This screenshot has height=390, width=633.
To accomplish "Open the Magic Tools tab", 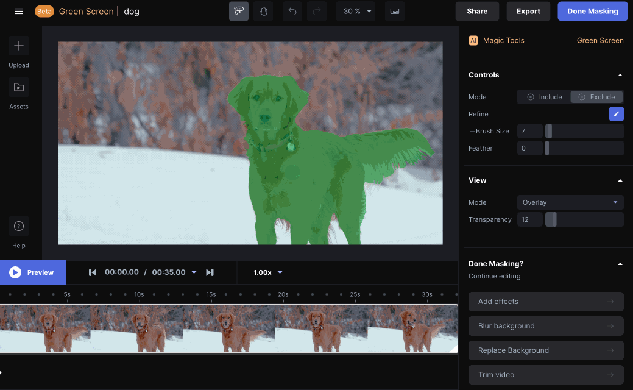I will coord(496,40).
